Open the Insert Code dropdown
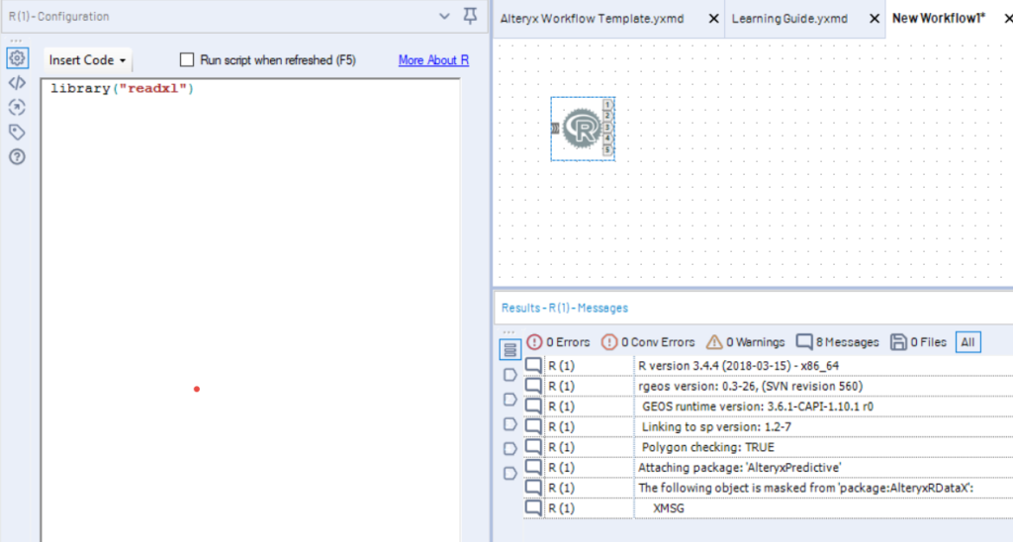 [88, 60]
